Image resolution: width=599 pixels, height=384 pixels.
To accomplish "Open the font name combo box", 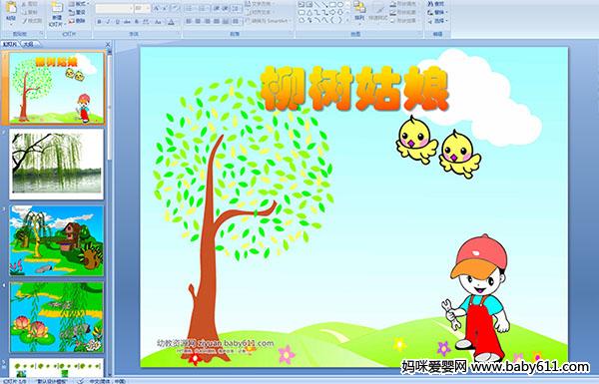I will click(x=114, y=8).
